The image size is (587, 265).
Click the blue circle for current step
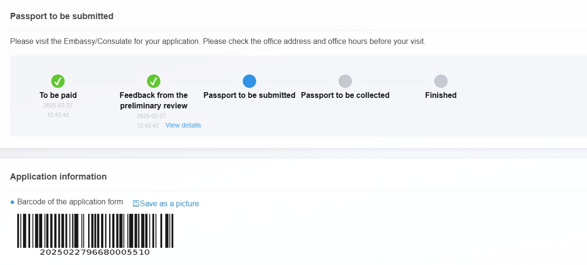tap(249, 81)
